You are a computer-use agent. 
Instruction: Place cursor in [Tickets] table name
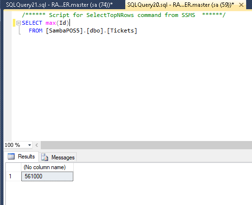(122, 31)
